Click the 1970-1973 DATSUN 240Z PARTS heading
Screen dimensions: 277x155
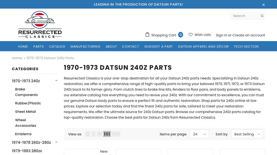[x=118, y=68]
